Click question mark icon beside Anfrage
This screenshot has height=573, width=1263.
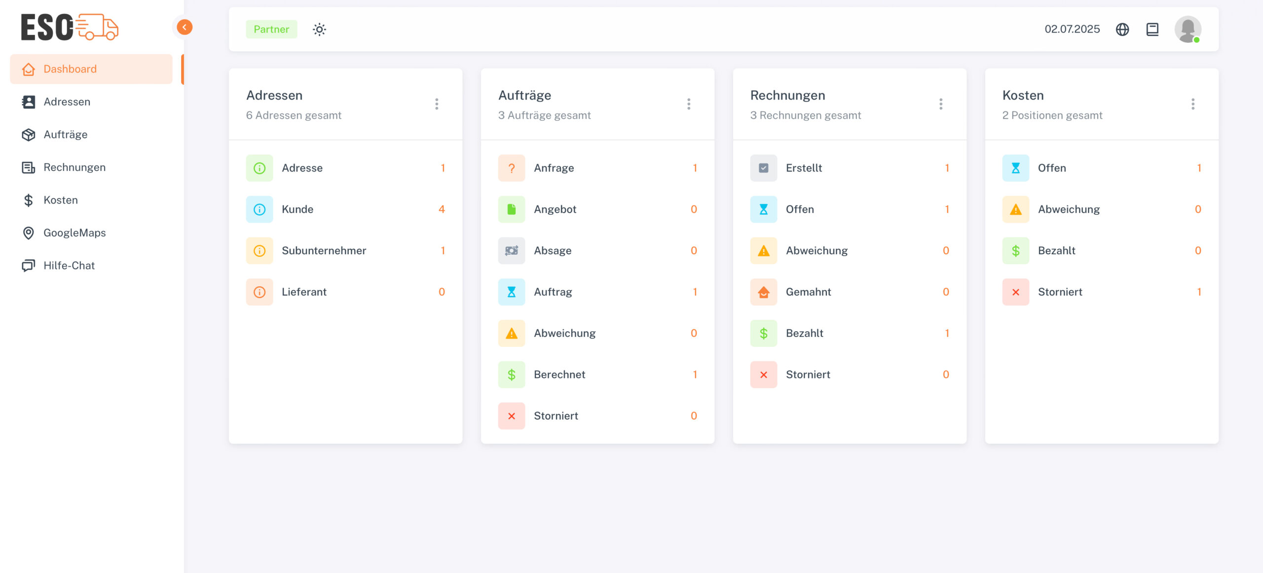coord(512,168)
